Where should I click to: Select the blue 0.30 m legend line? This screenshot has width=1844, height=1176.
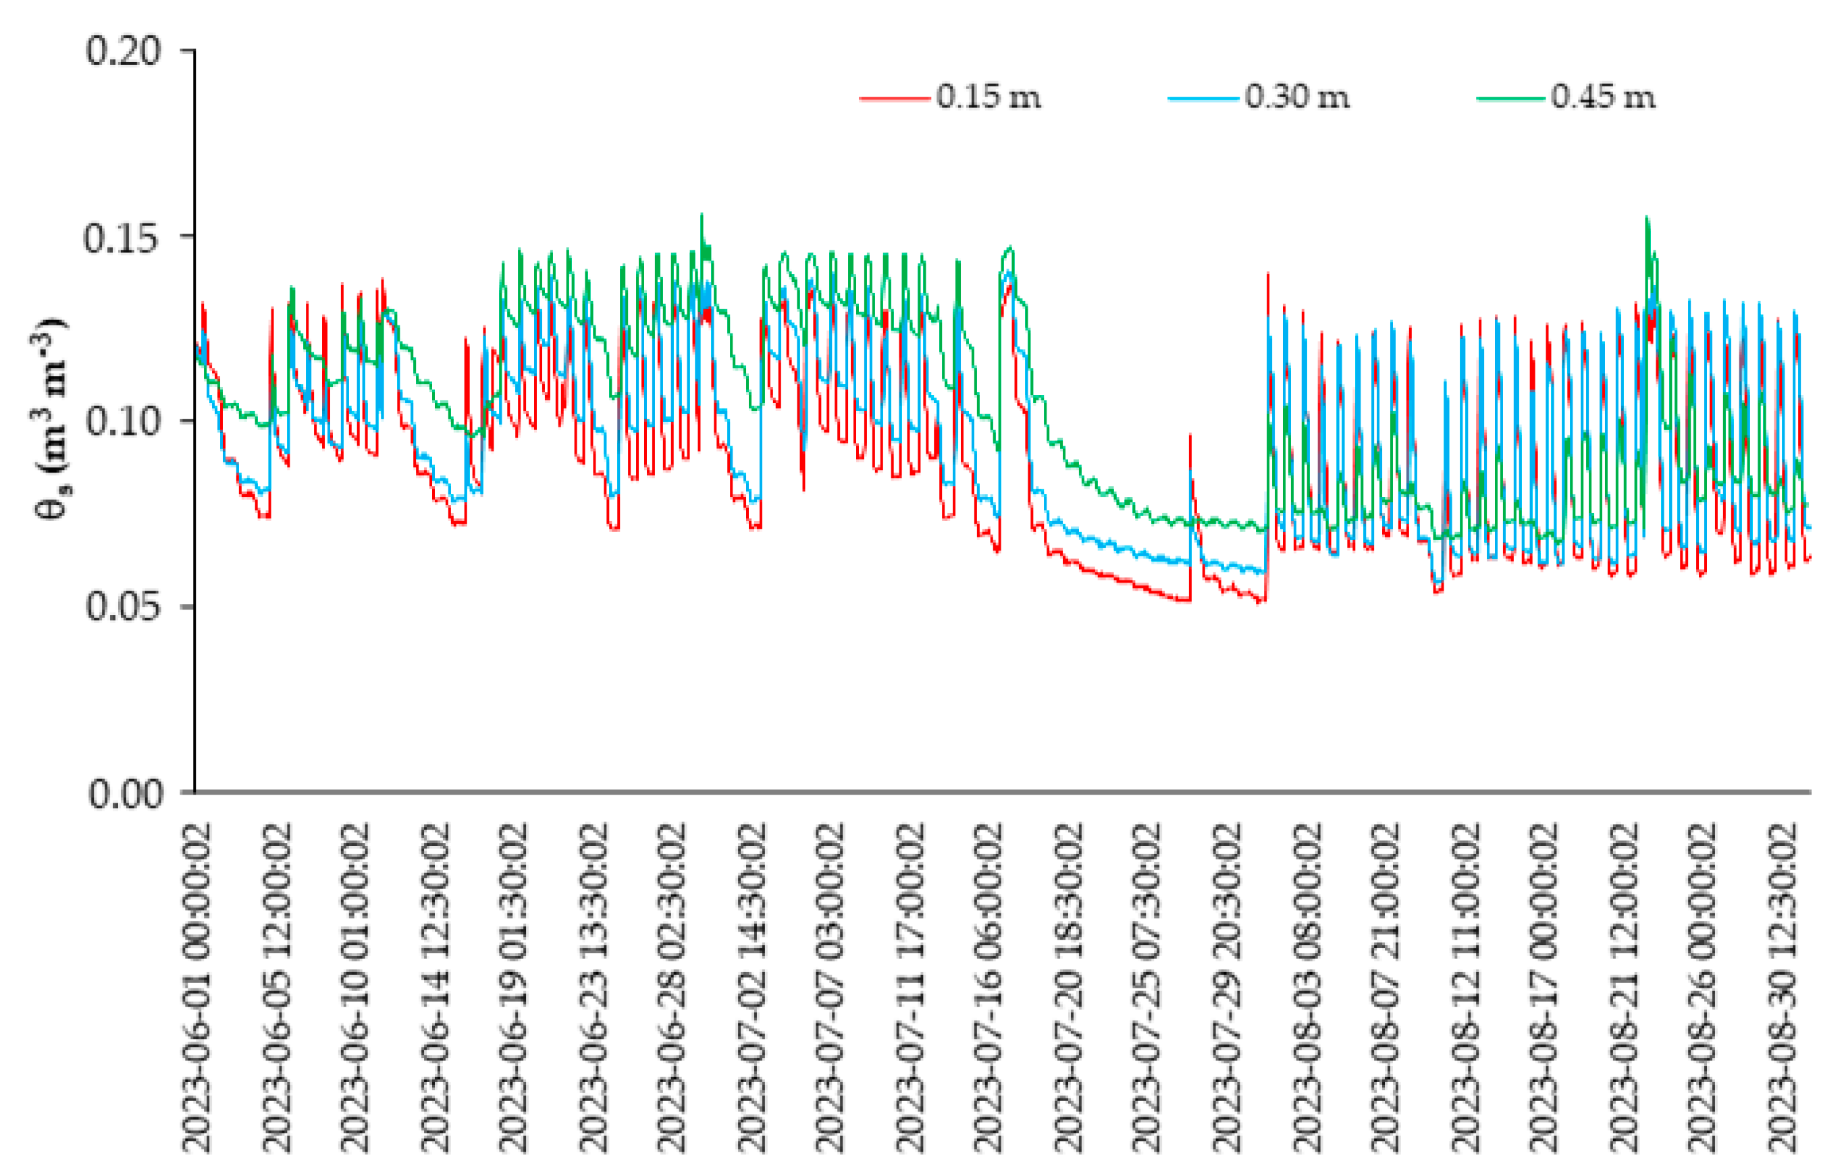point(1203,99)
